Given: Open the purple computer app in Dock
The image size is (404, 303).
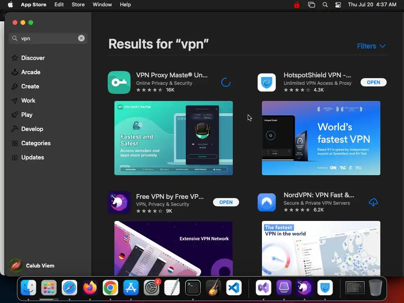Looking at the screenshot, I should [284, 288].
